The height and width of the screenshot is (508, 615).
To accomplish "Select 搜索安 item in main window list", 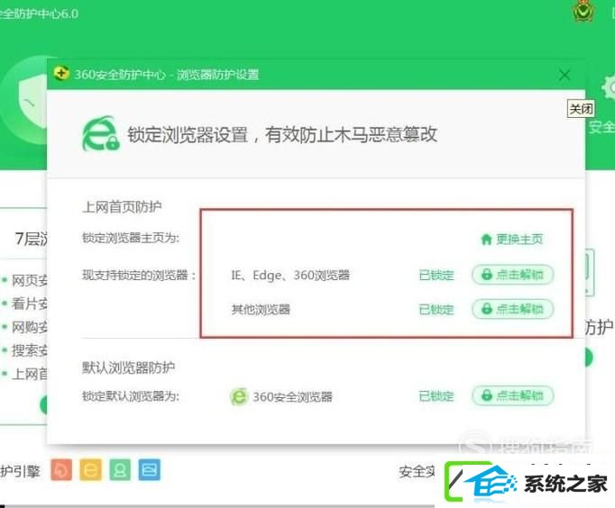I will point(30,350).
